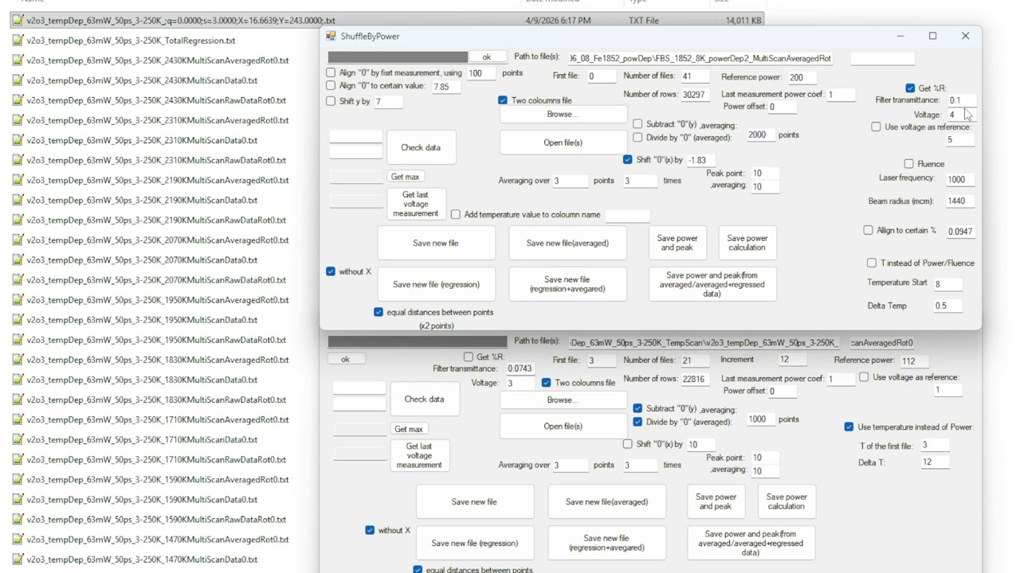This screenshot has height=573, width=1020.
Task: Click file icon of 2190KMultiScanData0.txt
Action: click(x=18, y=200)
